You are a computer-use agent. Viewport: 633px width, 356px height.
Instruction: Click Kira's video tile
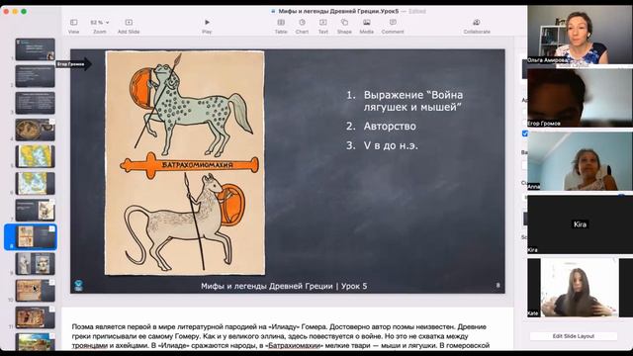580,224
